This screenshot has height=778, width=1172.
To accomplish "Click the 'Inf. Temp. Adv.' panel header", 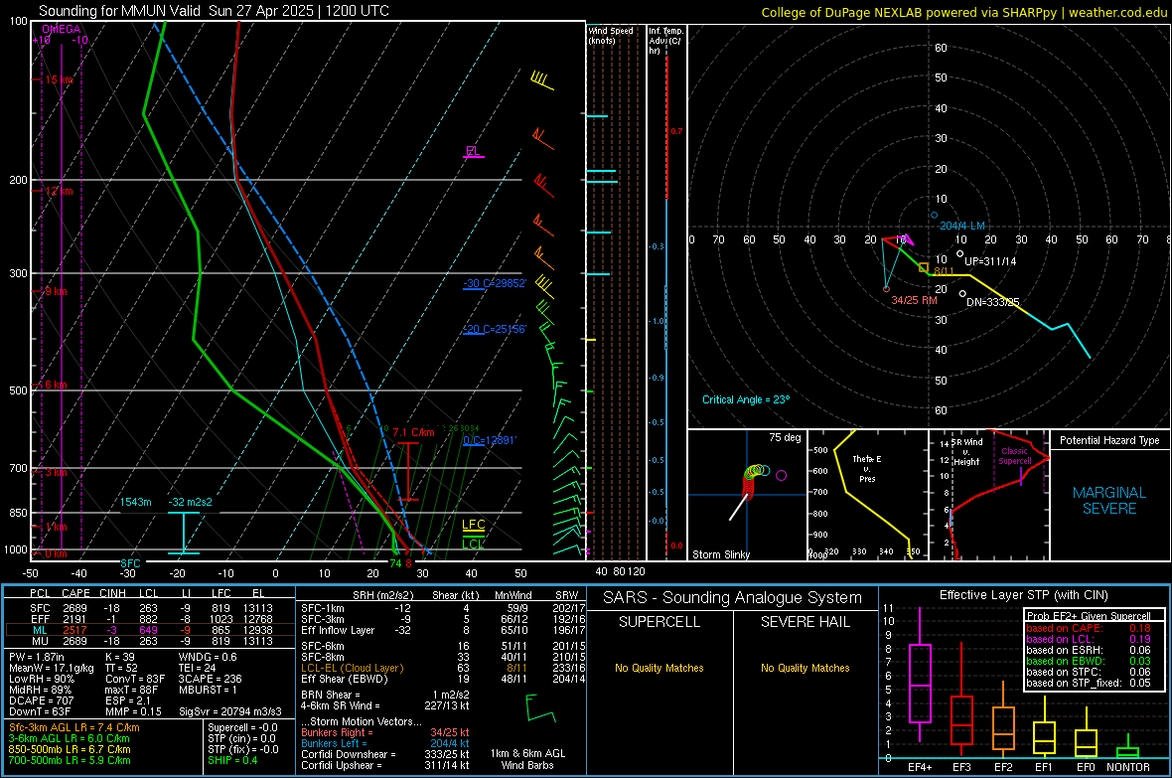I will pyautogui.click(x=665, y=41).
